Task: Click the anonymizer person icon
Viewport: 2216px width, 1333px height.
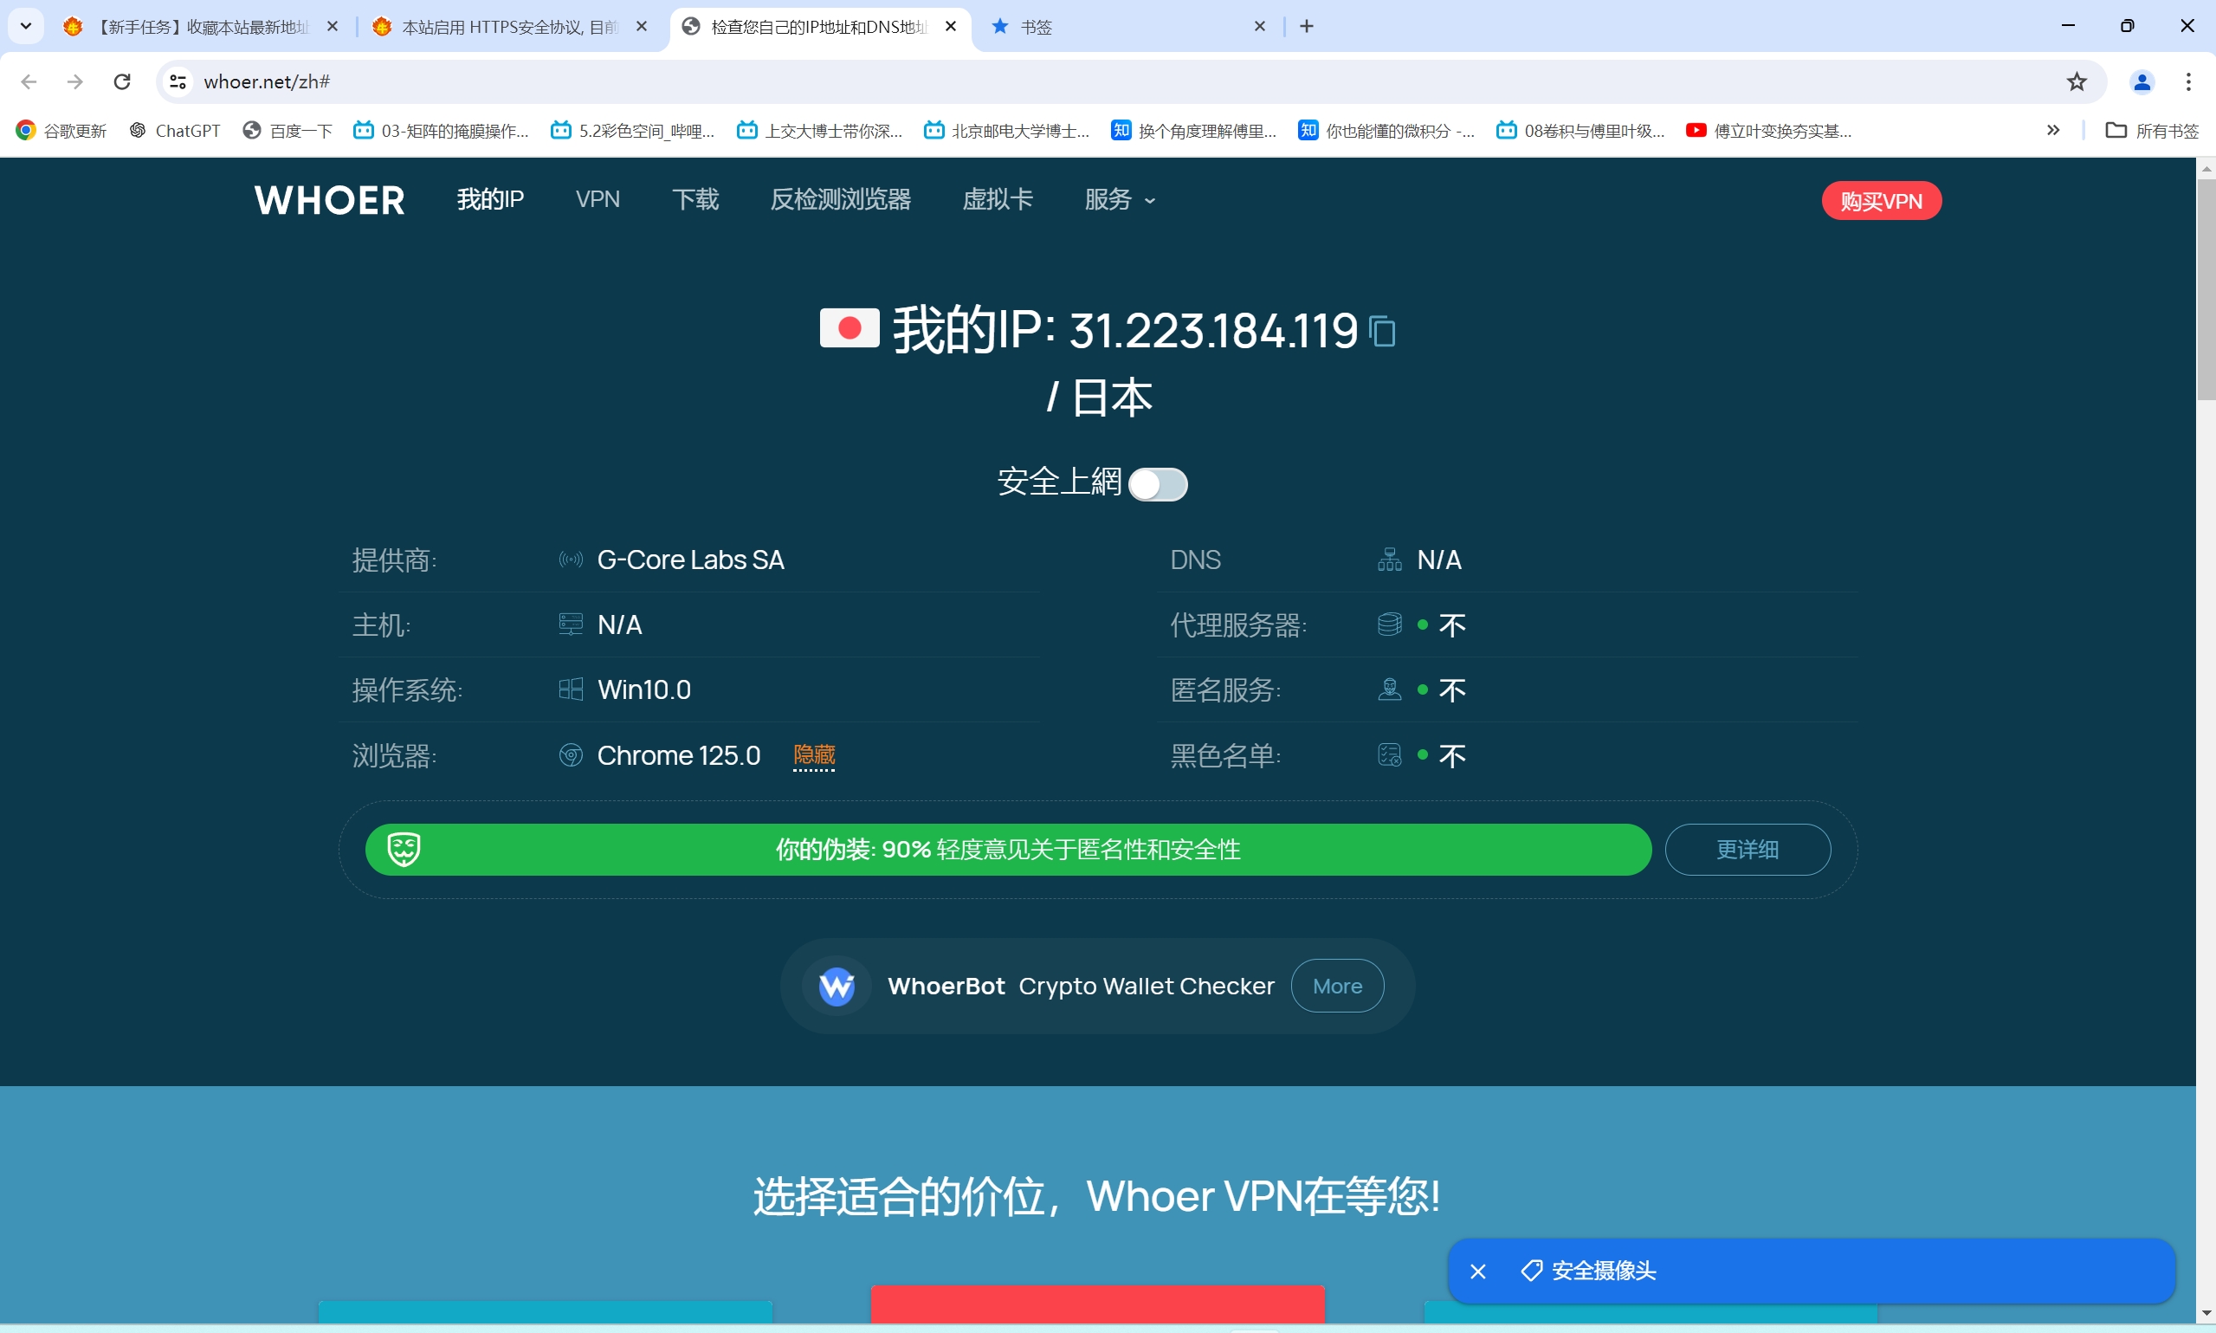Action: tap(1389, 689)
